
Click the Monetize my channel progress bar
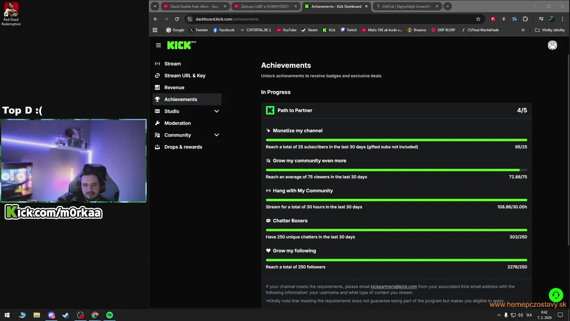coord(396,140)
